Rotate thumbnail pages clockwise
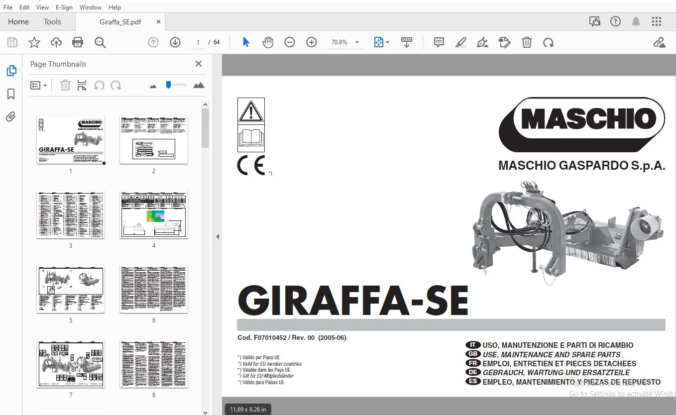This screenshot has height=415, width=676. (116, 85)
